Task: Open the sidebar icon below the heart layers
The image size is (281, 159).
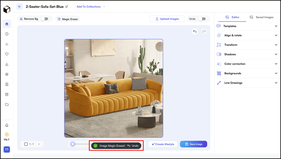Action: (7, 84)
